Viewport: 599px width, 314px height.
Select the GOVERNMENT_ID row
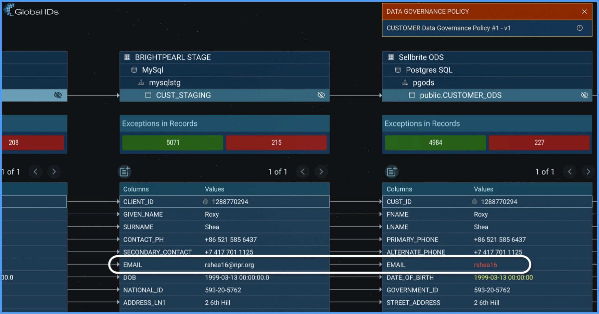pyautogui.click(x=487, y=290)
